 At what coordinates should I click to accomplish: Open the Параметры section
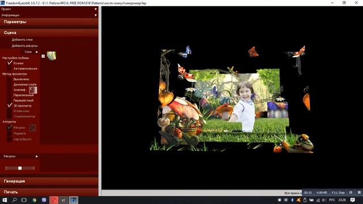click(49, 22)
